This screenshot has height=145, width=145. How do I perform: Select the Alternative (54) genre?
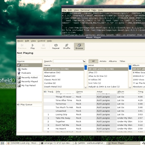[64, 72]
